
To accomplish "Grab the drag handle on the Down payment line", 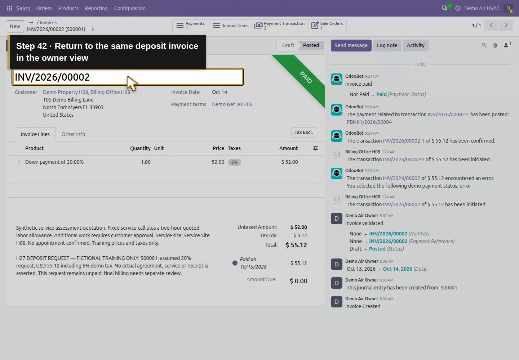I will coord(19,162).
